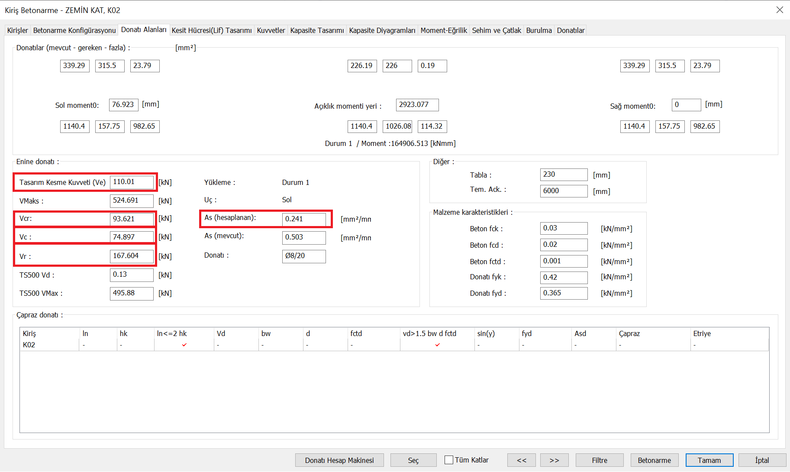The width and height of the screenshot is (790, 472).
Task: Close the Kiriş Betonarme dialog window
Action: (x=779, y=10)
